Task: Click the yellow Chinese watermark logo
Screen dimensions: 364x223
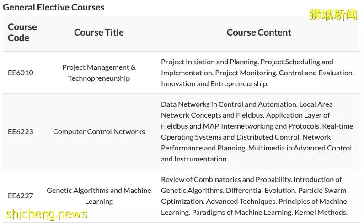Action: [333, 15]
